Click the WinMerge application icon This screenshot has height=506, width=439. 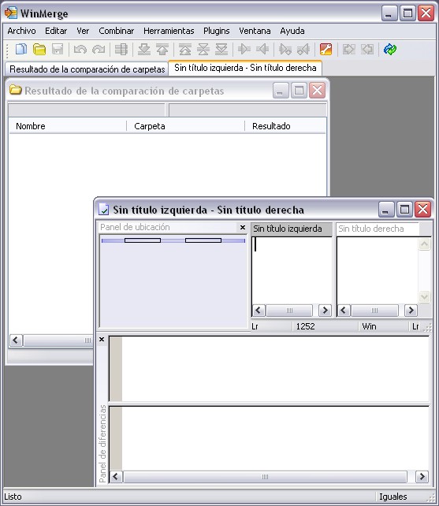(11, 13)
